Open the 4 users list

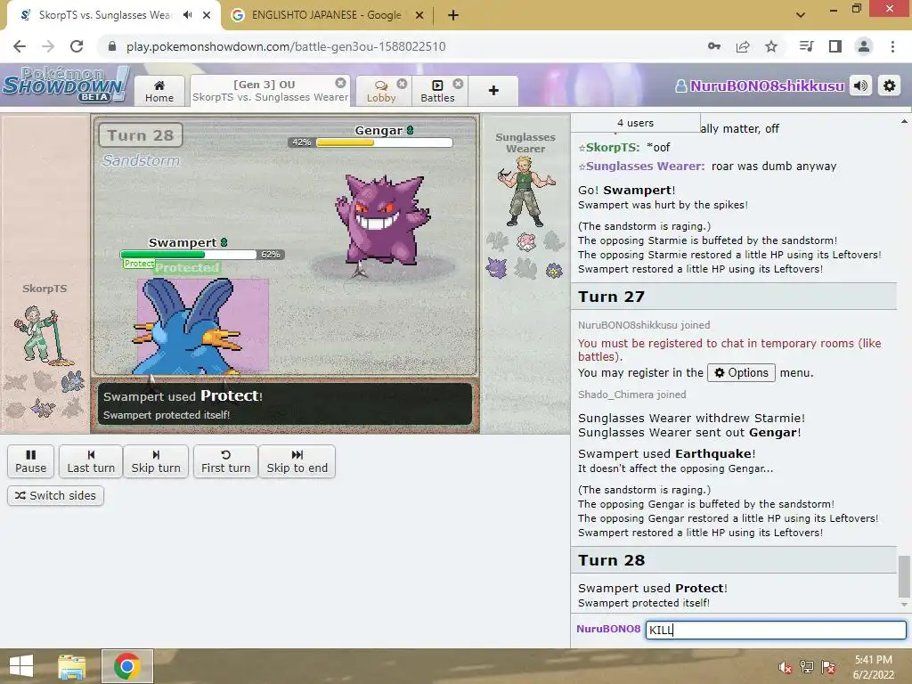click(636, 123)
